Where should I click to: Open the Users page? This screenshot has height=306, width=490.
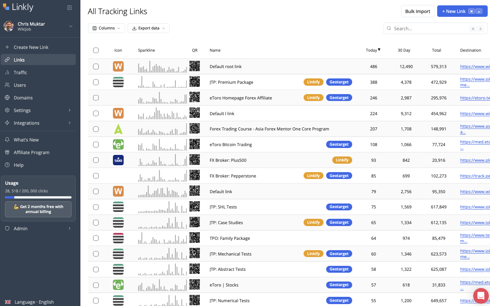coord(38,85)
